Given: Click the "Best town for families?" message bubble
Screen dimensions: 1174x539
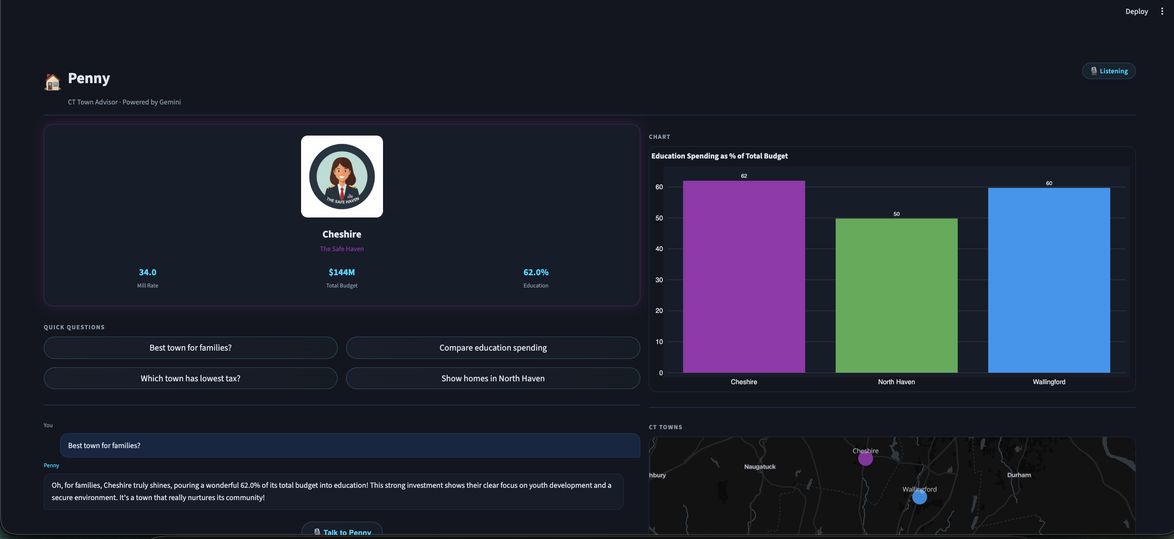Looking at the screenshot, I should pyautogui.click(x=349, y=445).
